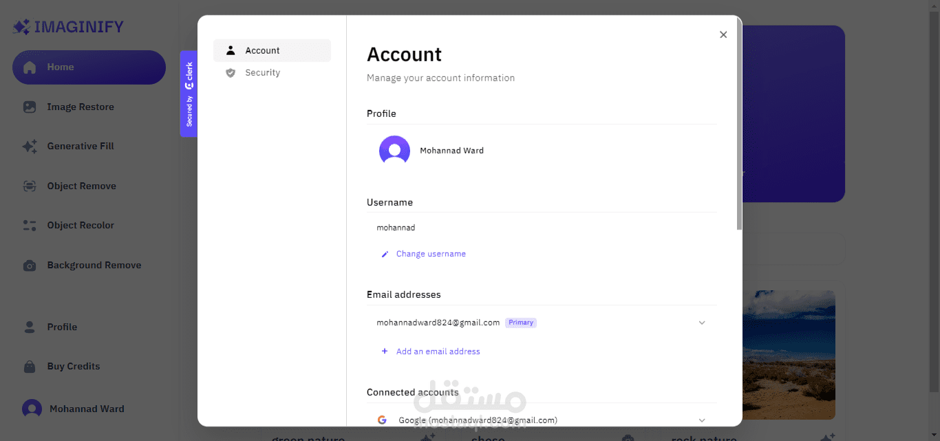Click the pencil icon beside Change username
This screenshot has width=940, height=441.
click(385, 254)
